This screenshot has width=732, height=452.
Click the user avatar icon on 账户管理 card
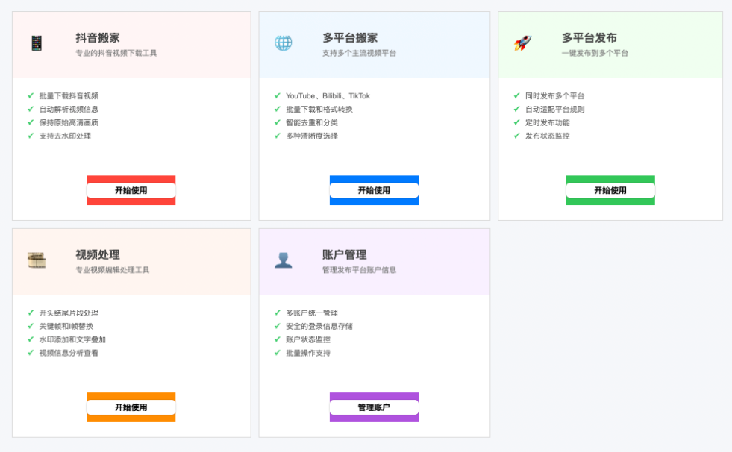pos(283,260)
